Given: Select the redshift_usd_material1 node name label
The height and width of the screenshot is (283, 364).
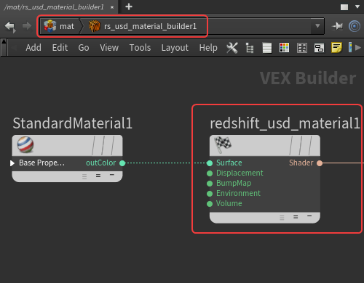Looking at the screenshot, I should click(x=285, y=123).
